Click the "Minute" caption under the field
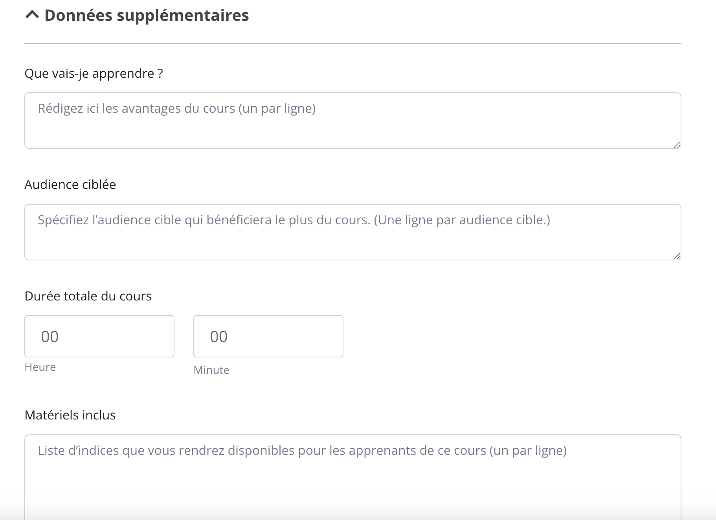 211,370
